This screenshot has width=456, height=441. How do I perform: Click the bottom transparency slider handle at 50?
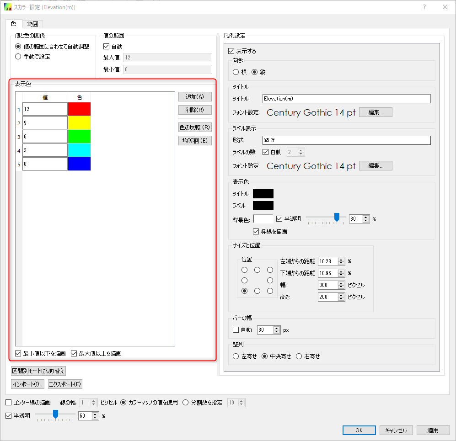click(55, 414)
